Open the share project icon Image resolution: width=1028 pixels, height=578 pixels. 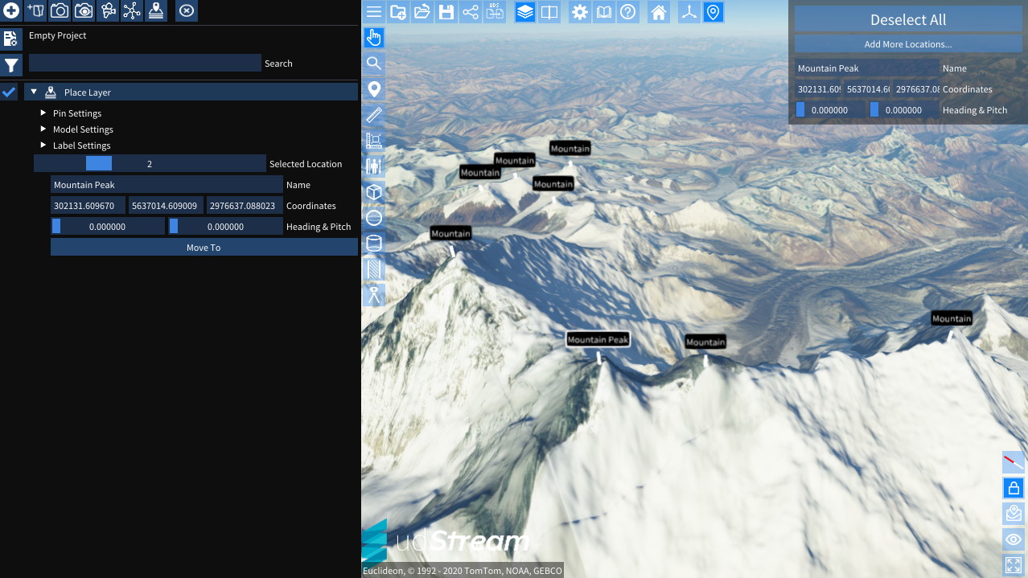[x=471, y=12]
